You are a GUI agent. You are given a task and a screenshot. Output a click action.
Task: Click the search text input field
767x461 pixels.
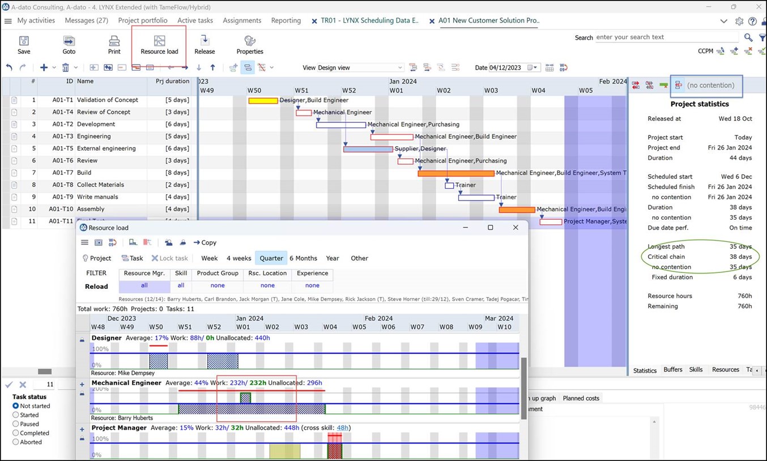[667, 37]
